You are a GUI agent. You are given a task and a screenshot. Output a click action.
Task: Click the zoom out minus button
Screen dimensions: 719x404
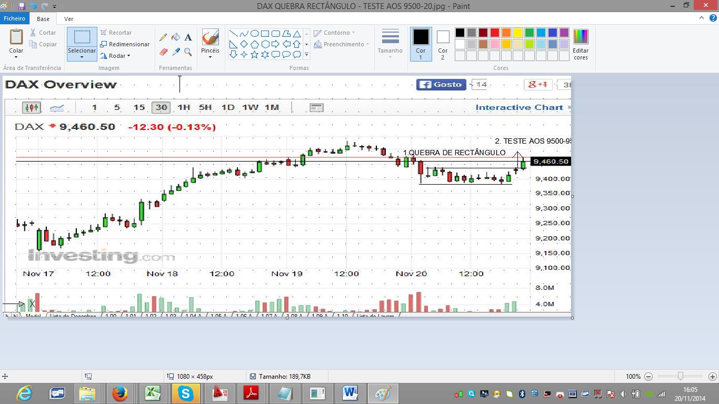click(648, 377)
